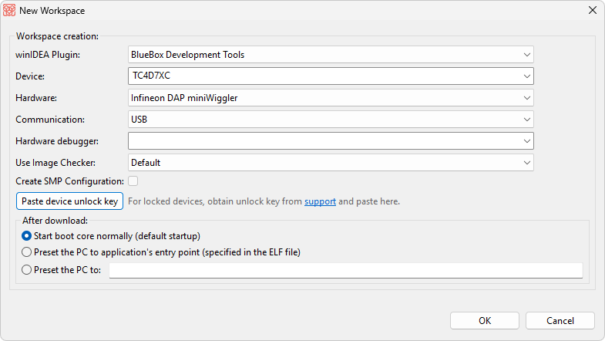Screen dimensions: 605x341
Task: Open the Device dropdown showing TC4D7XC
Action: (331, 76)
